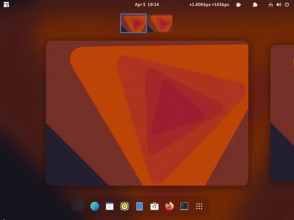This screenshot has width=294, height=220.
Task: Open the power menu icon
Action: click(287, 5)
